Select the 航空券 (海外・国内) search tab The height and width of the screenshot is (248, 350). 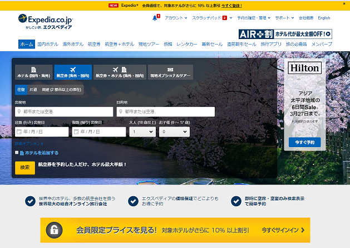[x=73, y=72]
